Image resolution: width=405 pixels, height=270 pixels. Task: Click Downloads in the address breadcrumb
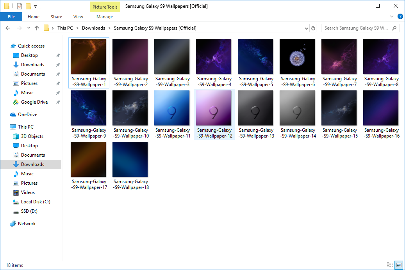(x=93, y=28)
